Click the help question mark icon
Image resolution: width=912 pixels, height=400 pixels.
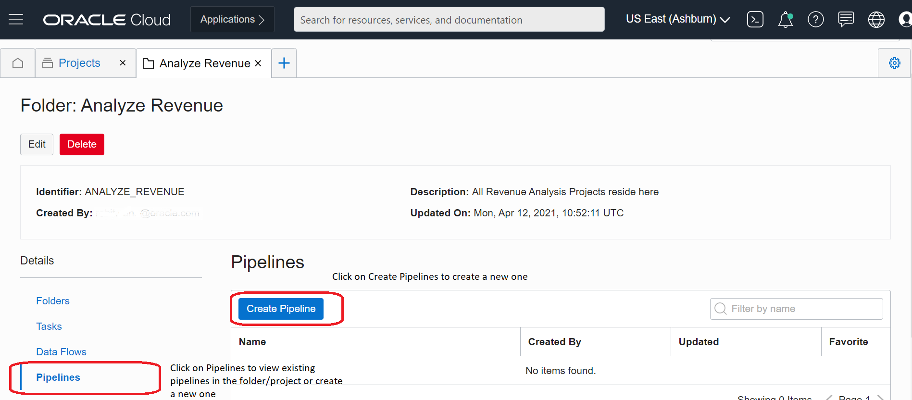click(x=815, y=20)
